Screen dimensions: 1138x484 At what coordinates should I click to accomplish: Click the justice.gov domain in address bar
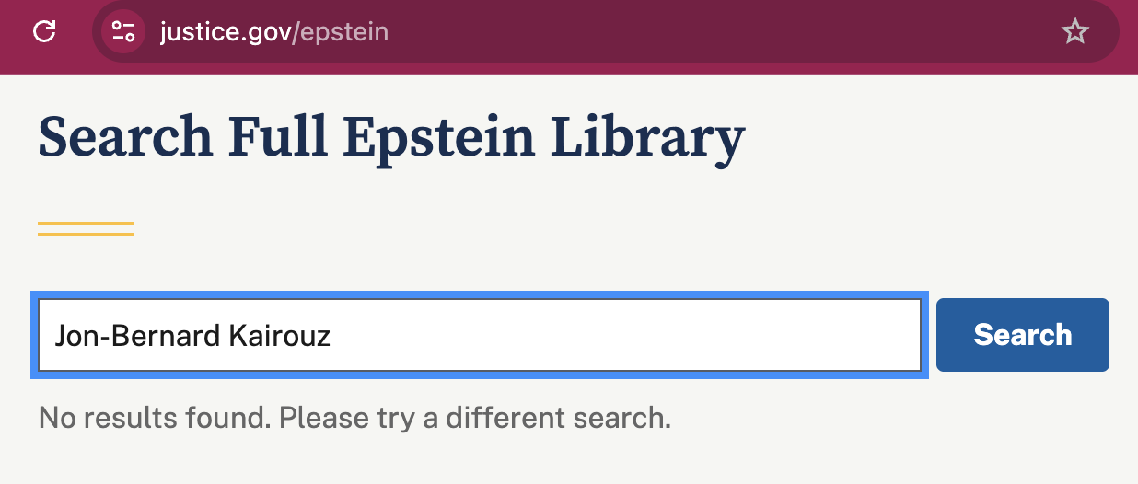[x=225, y=32]
